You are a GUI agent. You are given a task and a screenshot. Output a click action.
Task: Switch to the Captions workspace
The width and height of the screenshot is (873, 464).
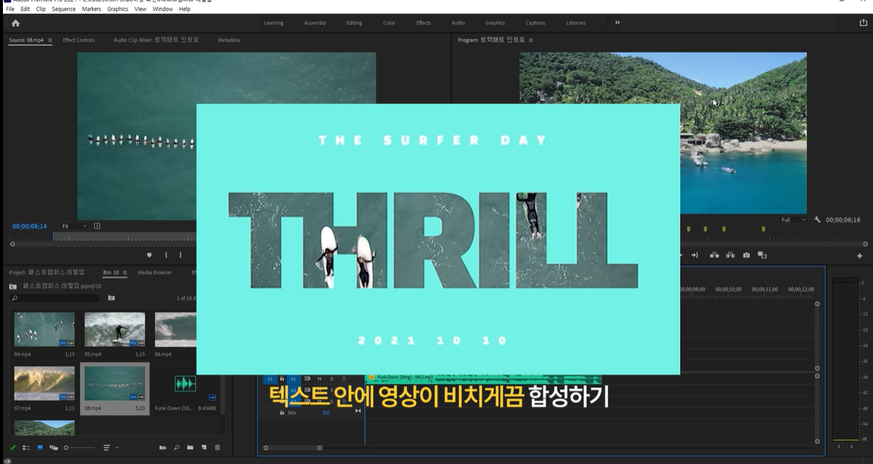click(x=535, y=23)
